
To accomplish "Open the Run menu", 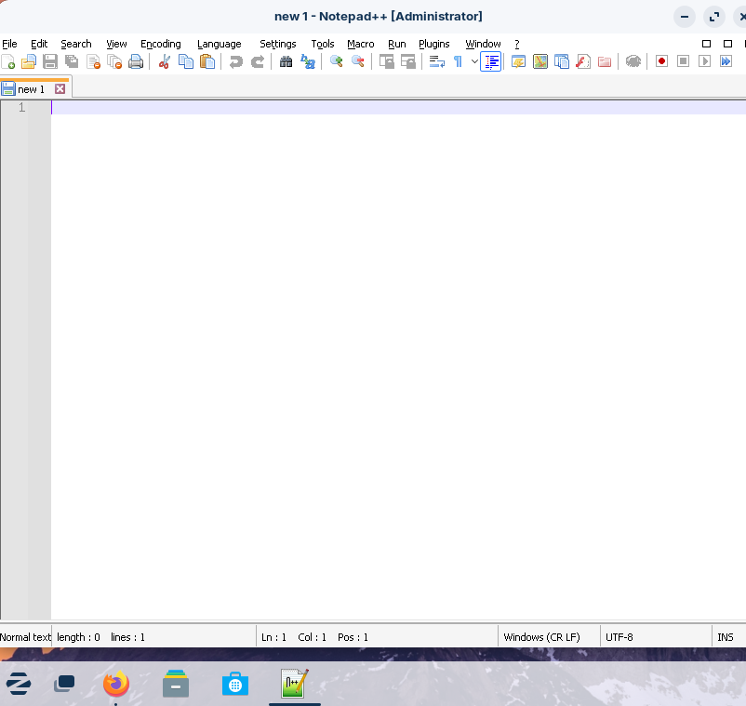I will coord(397,45).
